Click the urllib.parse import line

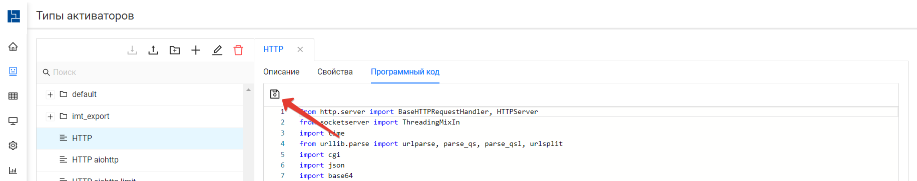[x=431, y=143]
